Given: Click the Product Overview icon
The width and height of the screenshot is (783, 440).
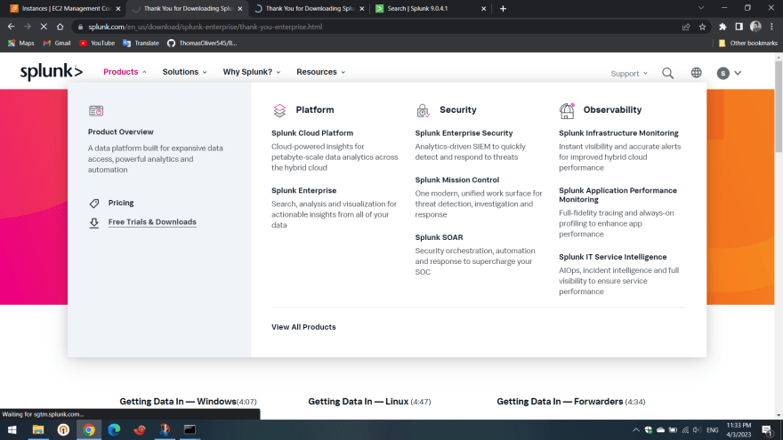Looking at the screenshot, I should [96, 111].
